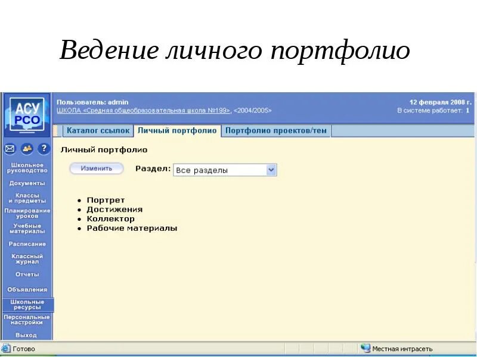Switch to Каталог ссылок tab
The image size is (477, 357).
[98, 130]
